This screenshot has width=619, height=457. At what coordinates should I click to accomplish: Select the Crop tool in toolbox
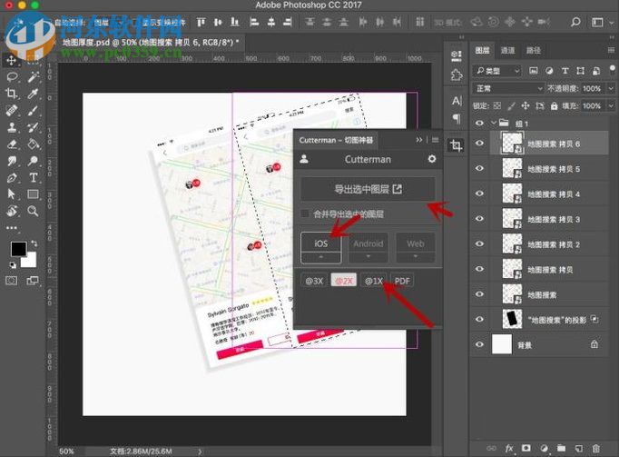pyautogui.click(x=12, y=94)
